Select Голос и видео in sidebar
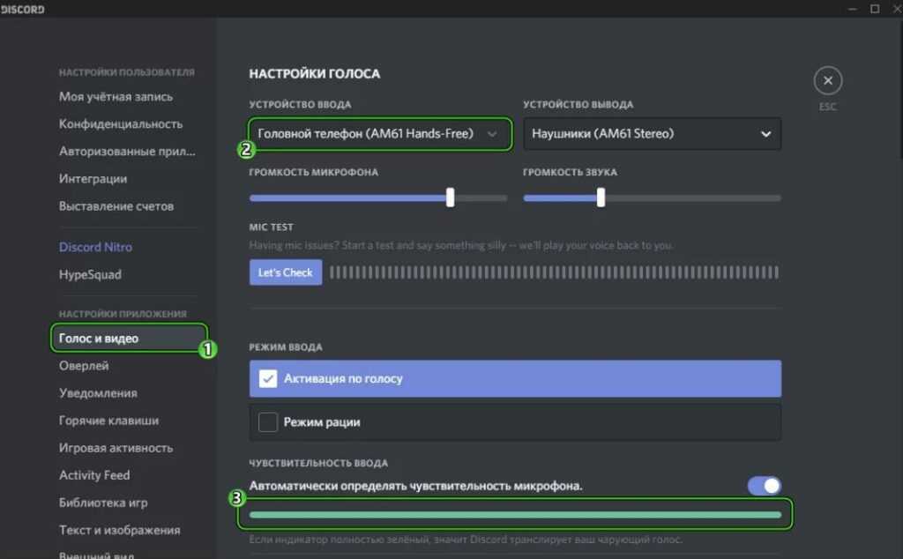The width and height of the screenshot is (903, 559). [x=99, y=339]
